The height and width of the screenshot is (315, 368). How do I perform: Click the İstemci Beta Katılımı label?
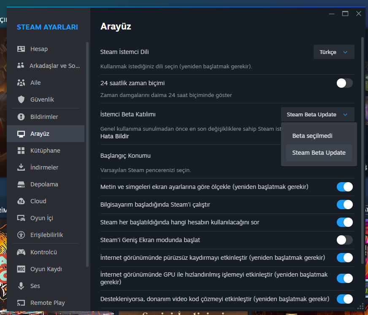pos(128,114)
